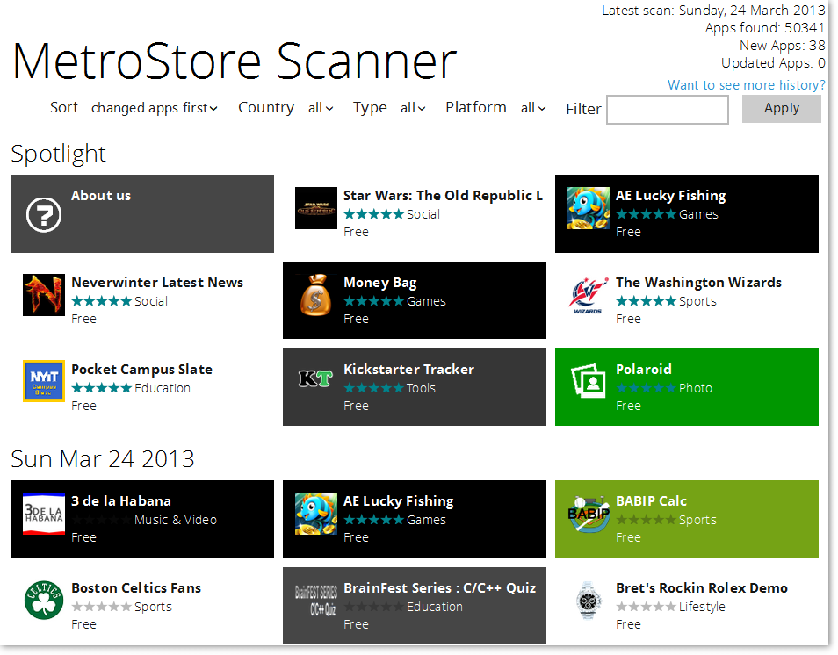Click the star rating of Boston Celtics Fans

pos(102,607)
